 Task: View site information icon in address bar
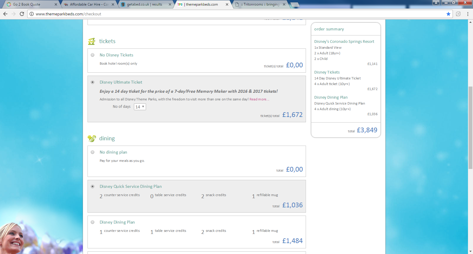tap(32, 14)
